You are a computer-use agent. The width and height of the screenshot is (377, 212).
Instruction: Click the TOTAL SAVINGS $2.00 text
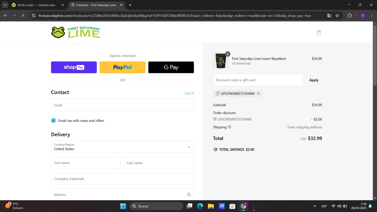tap(237, 149)
